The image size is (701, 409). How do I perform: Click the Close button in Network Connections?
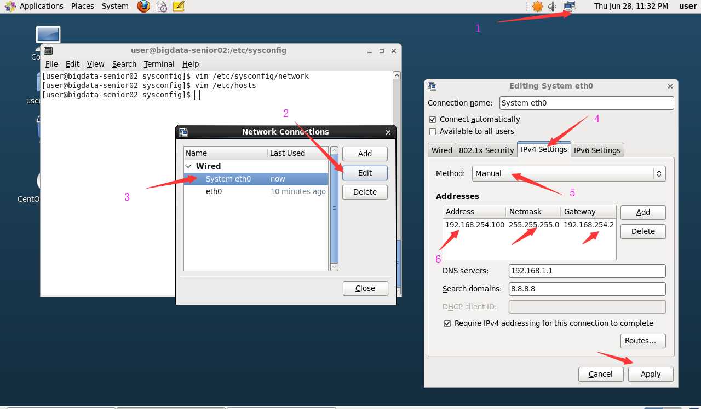click(365, 288)
